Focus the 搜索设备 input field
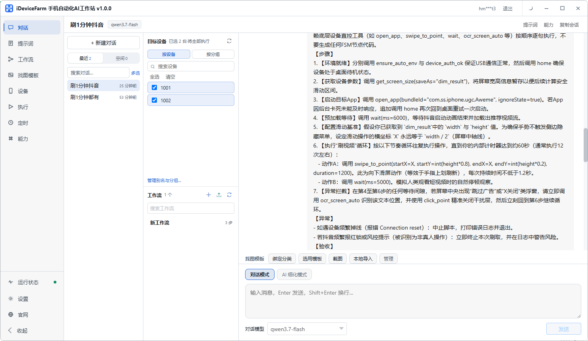 pyautogui.click(x=191, y=66)
